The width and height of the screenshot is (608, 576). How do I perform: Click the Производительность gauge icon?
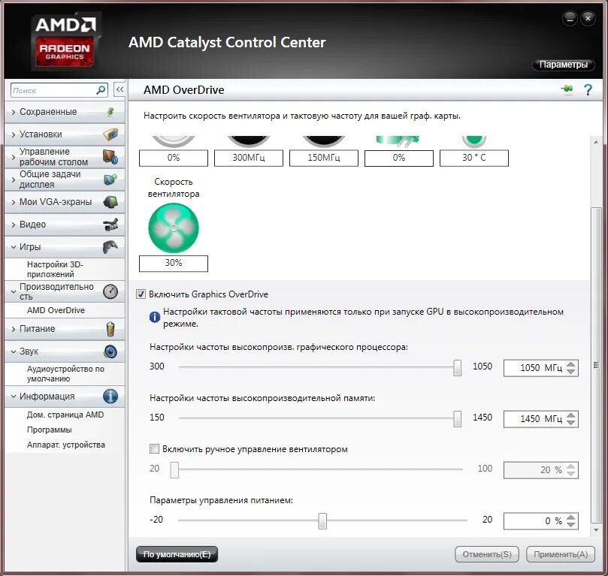click(x=110, y=291)
